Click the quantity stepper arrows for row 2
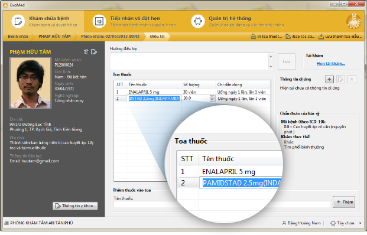The image size is (367, 235). (x=212, y=99)
